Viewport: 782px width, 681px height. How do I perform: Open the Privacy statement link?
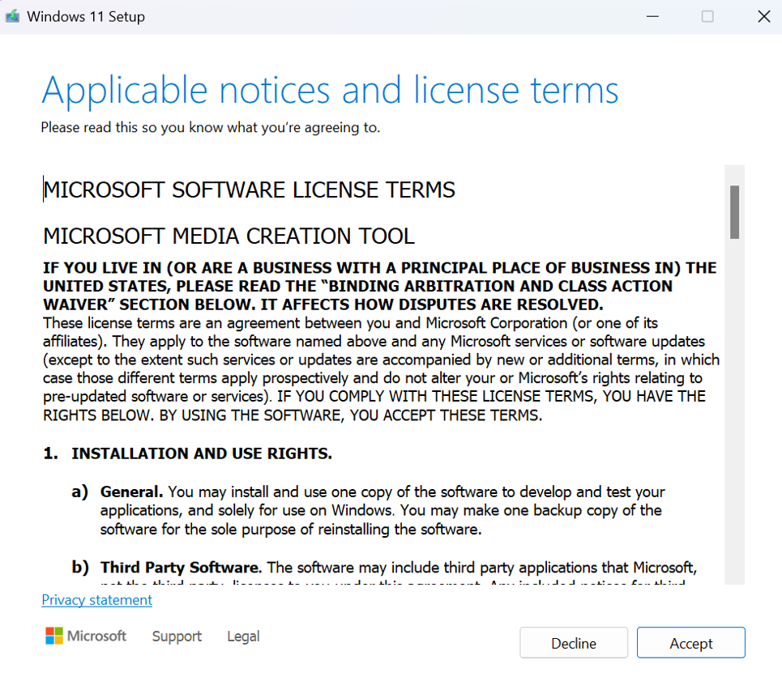tap(96, 600)
